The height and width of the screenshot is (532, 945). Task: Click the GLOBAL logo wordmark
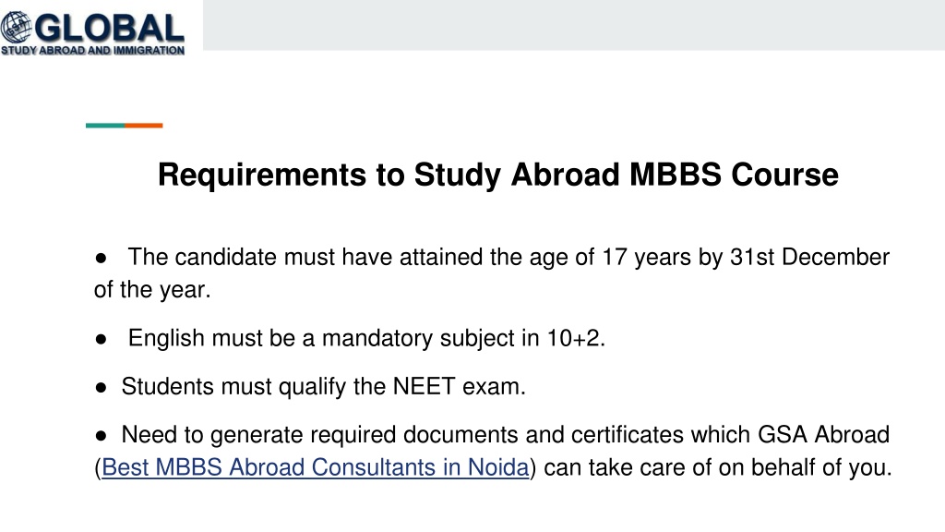(x=109, y=29)
